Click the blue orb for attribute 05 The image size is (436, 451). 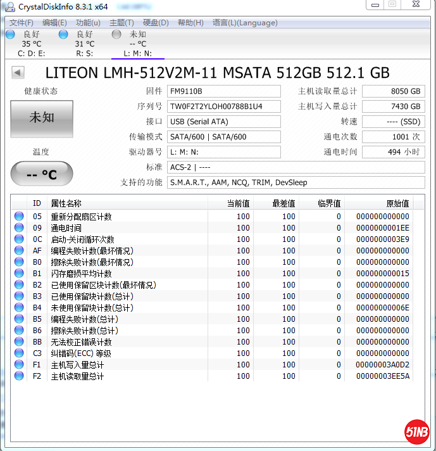pos(19,217)
